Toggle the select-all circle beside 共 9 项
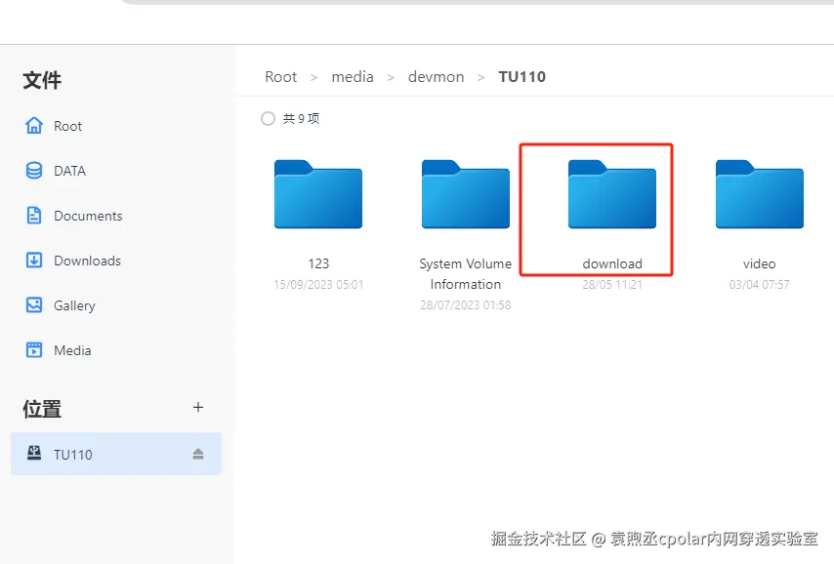This screenshot has height=564, width=834. (268, 118)
